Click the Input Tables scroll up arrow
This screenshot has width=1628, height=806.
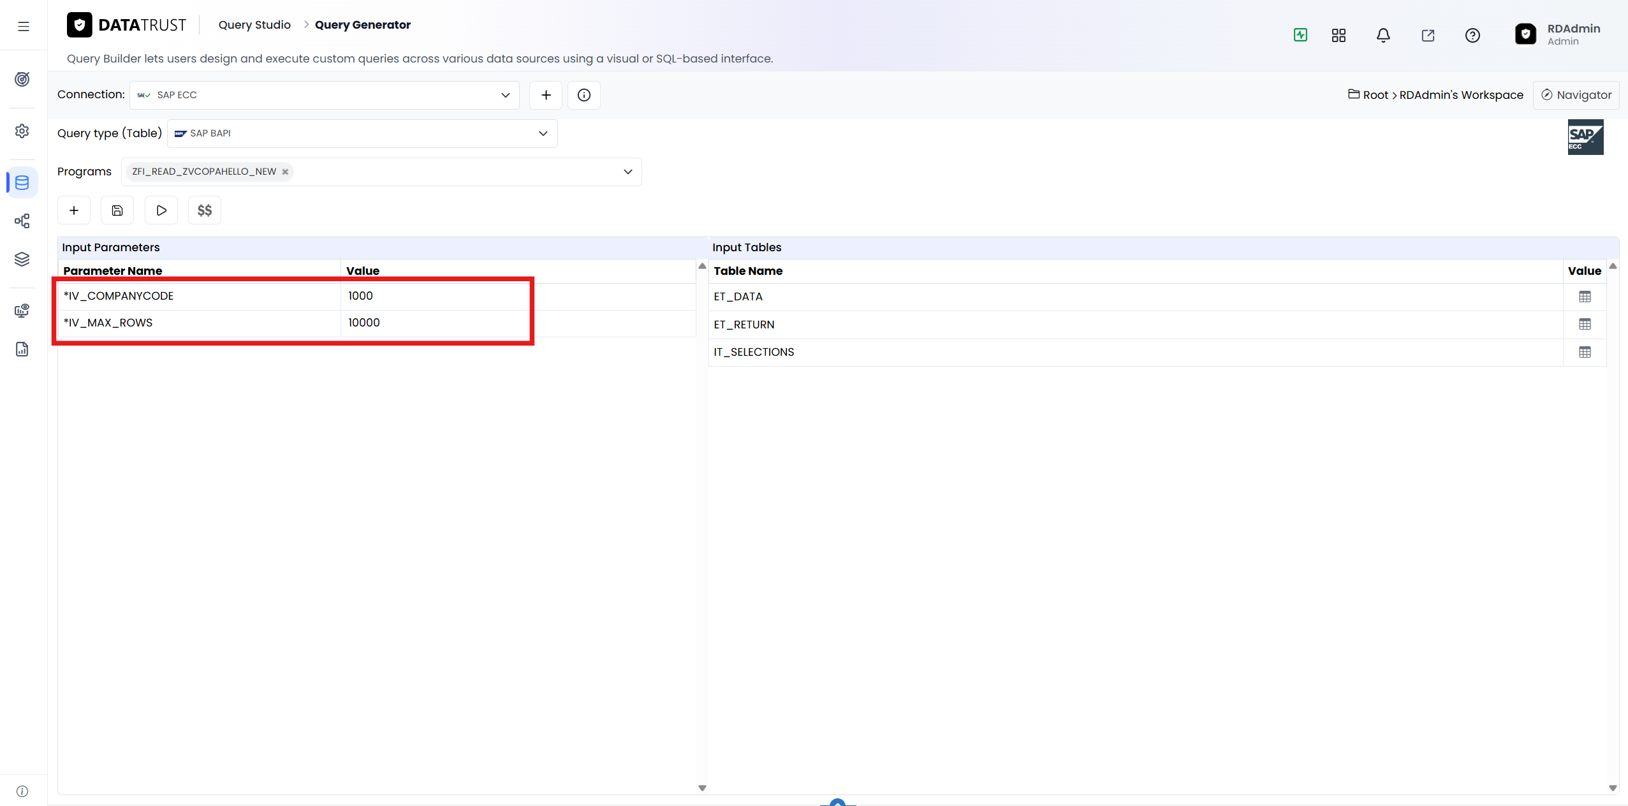click(x=1613, y=267)
